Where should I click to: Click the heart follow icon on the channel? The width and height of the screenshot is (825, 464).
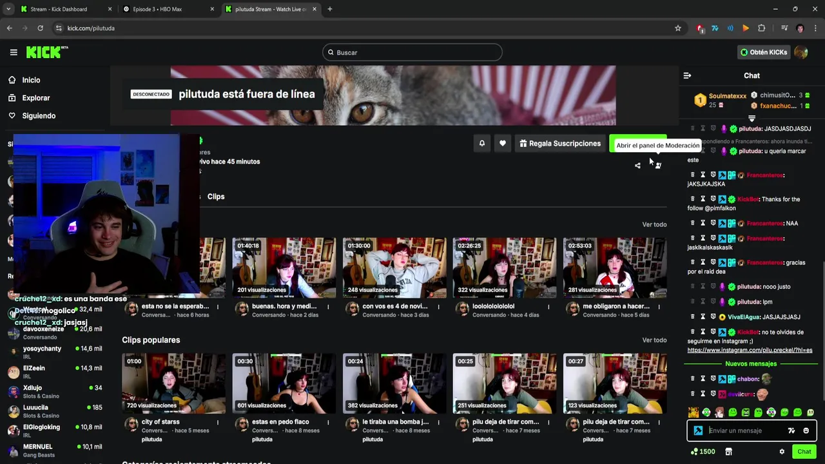(503, 143)
